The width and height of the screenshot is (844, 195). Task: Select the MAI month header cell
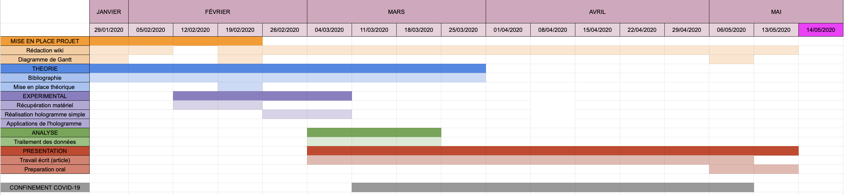pyautogui.click(x=776, y=12)
